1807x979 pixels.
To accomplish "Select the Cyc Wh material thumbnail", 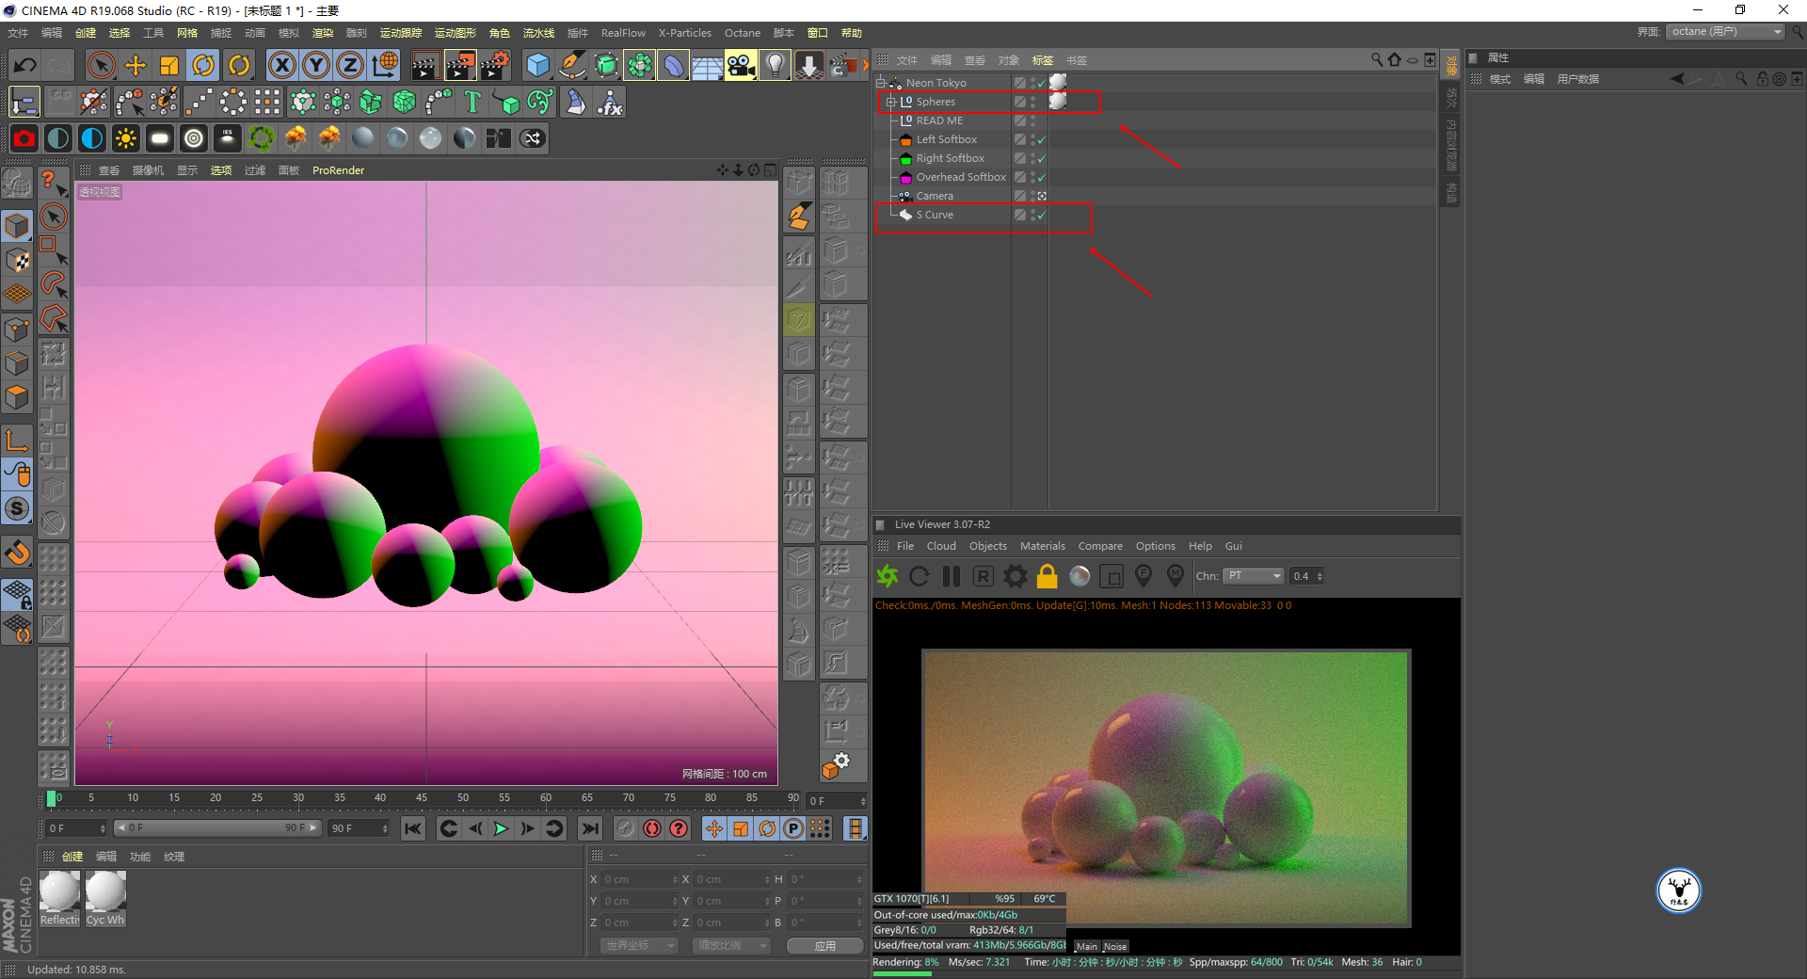I will point(105,899).
